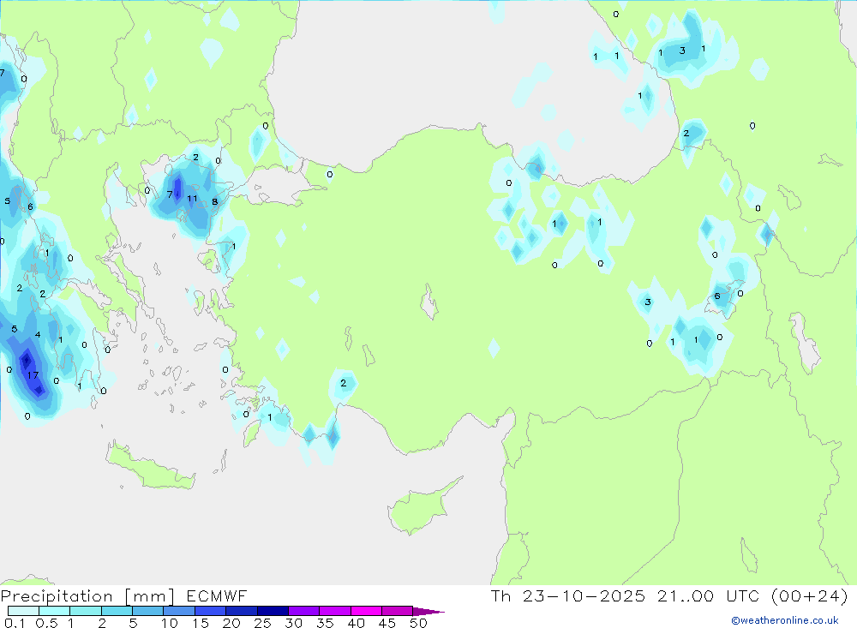857x628 pixels.
Task: Select the 30–35 mm violet legend swatch
Action: (304, 611)
